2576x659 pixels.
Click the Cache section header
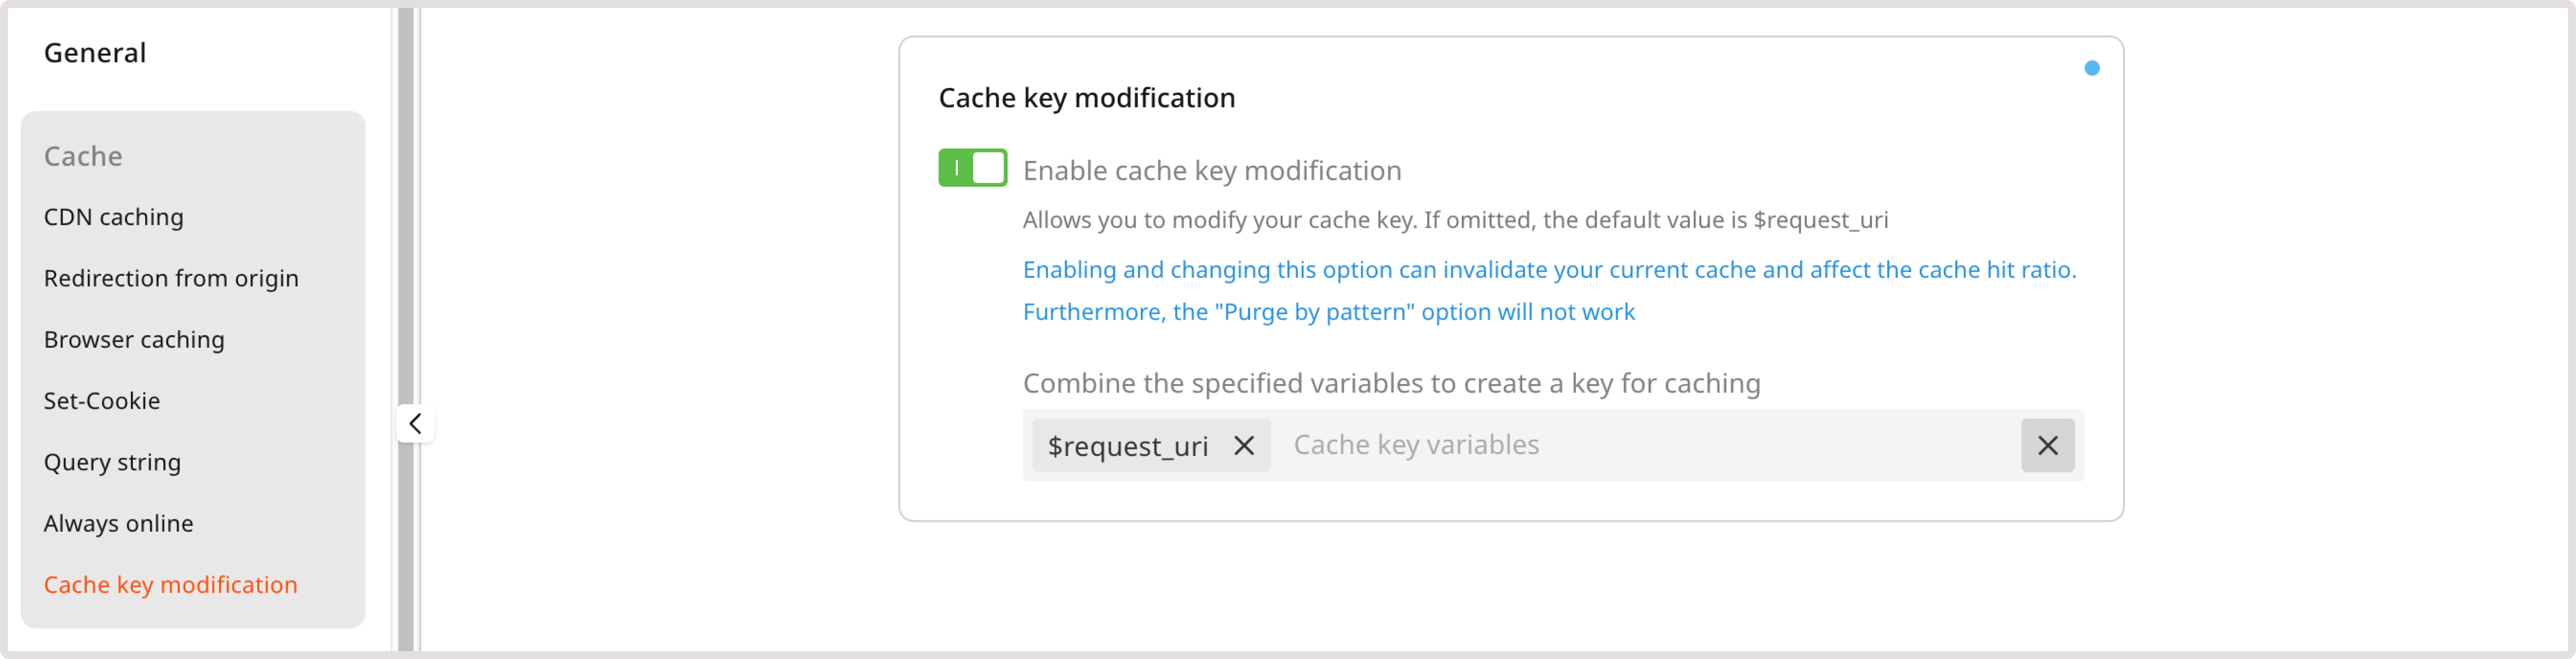tap(83, 156)
